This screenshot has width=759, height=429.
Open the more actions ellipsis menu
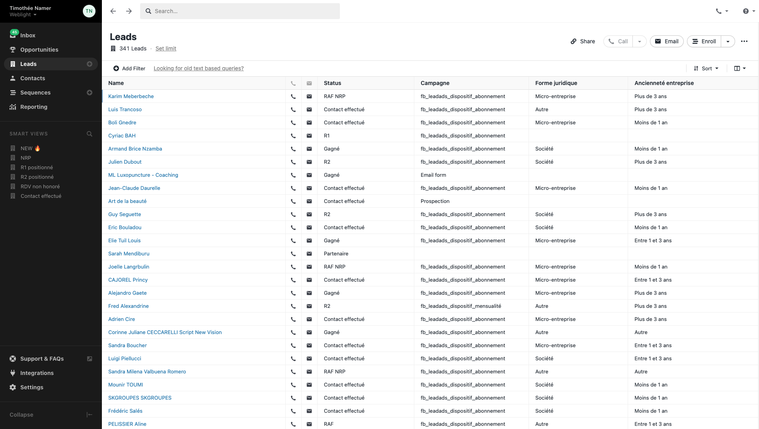click(744, 41)
